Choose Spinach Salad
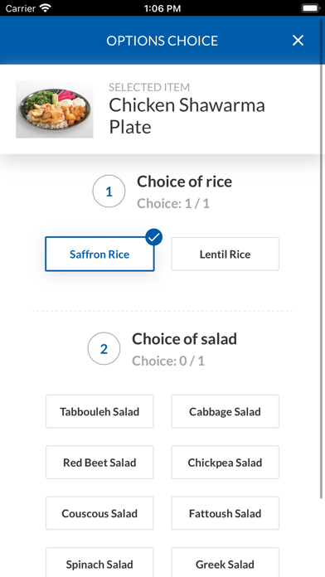The image size is (325, 577). pyautogui.click(x=99, y=562)
